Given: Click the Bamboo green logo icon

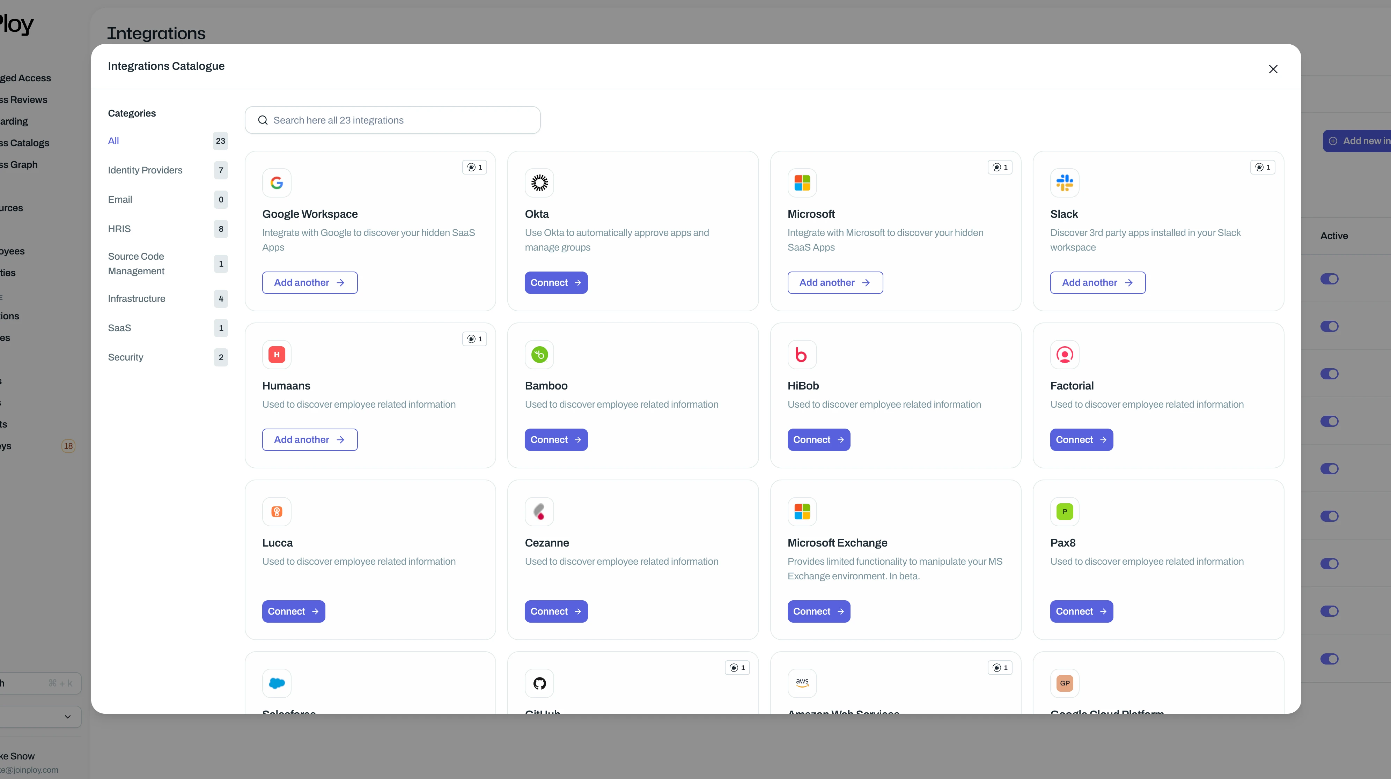Looking at the screenshot, I should tap(539, 355).
